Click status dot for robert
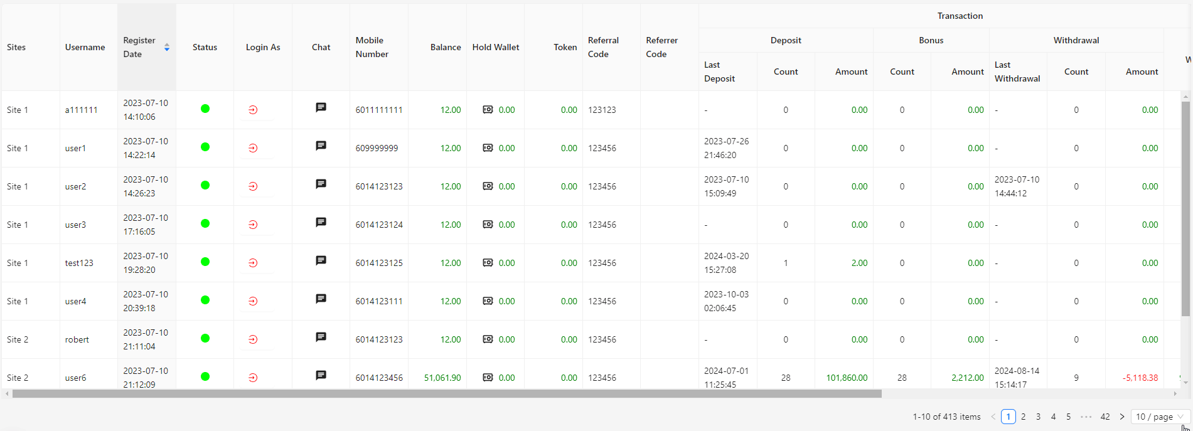 pyautogui.click(x=205, y=338)
